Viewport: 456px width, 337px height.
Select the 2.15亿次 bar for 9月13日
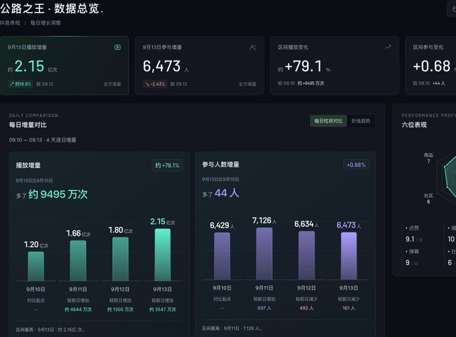point(162,254)
